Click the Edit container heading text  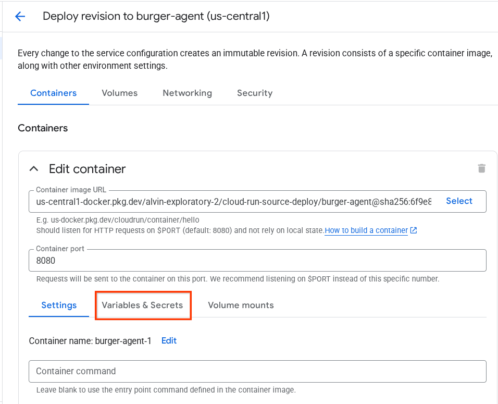87,169
